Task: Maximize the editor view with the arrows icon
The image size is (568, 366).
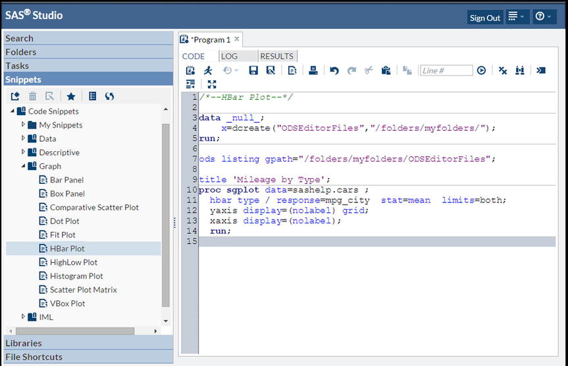Action: click(212, 84)
